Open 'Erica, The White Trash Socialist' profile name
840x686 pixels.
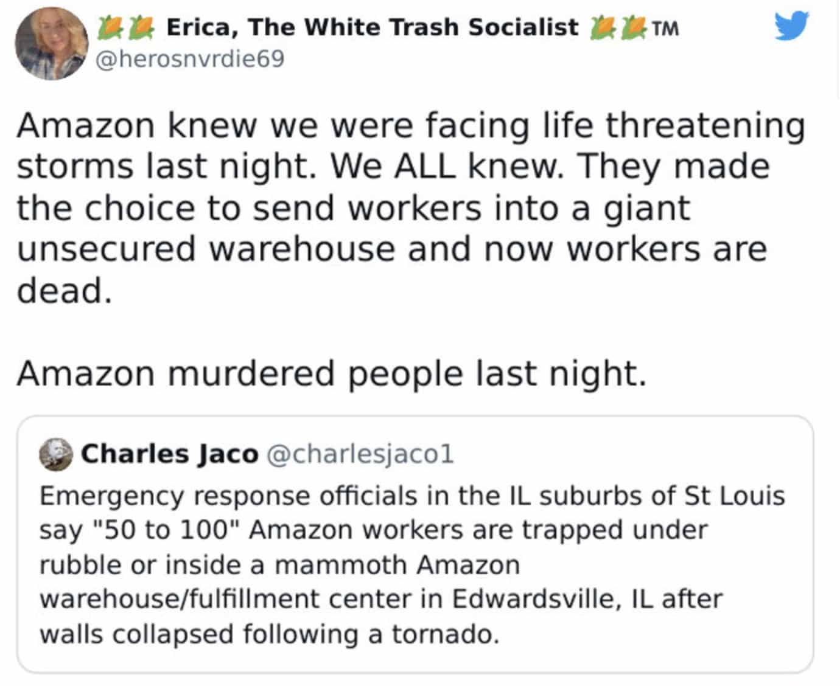372,27
